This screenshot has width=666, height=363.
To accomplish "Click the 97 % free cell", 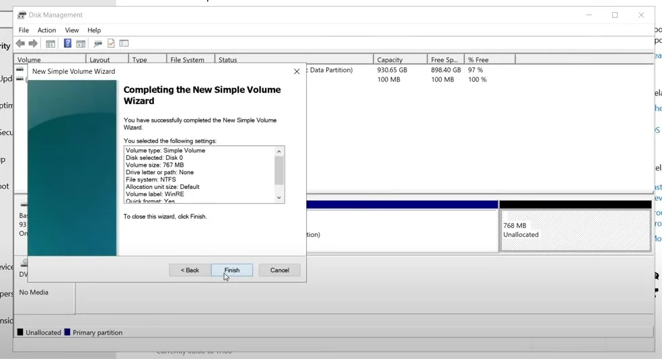I will (476, 70).
